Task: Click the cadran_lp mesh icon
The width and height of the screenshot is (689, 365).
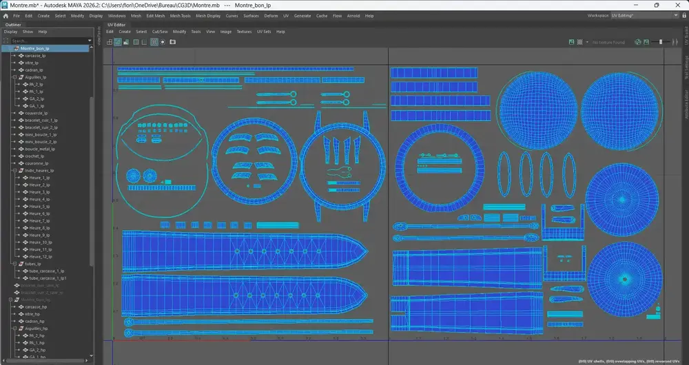Action: (21, 70)
